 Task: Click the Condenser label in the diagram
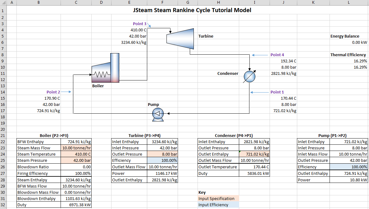(x=228, y=73)
